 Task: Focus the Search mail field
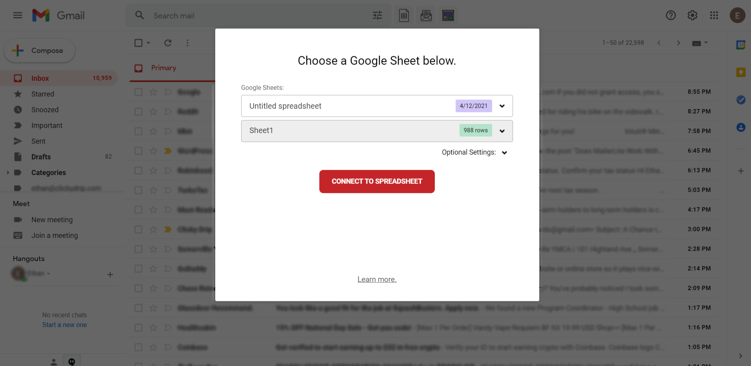[259, 16]
